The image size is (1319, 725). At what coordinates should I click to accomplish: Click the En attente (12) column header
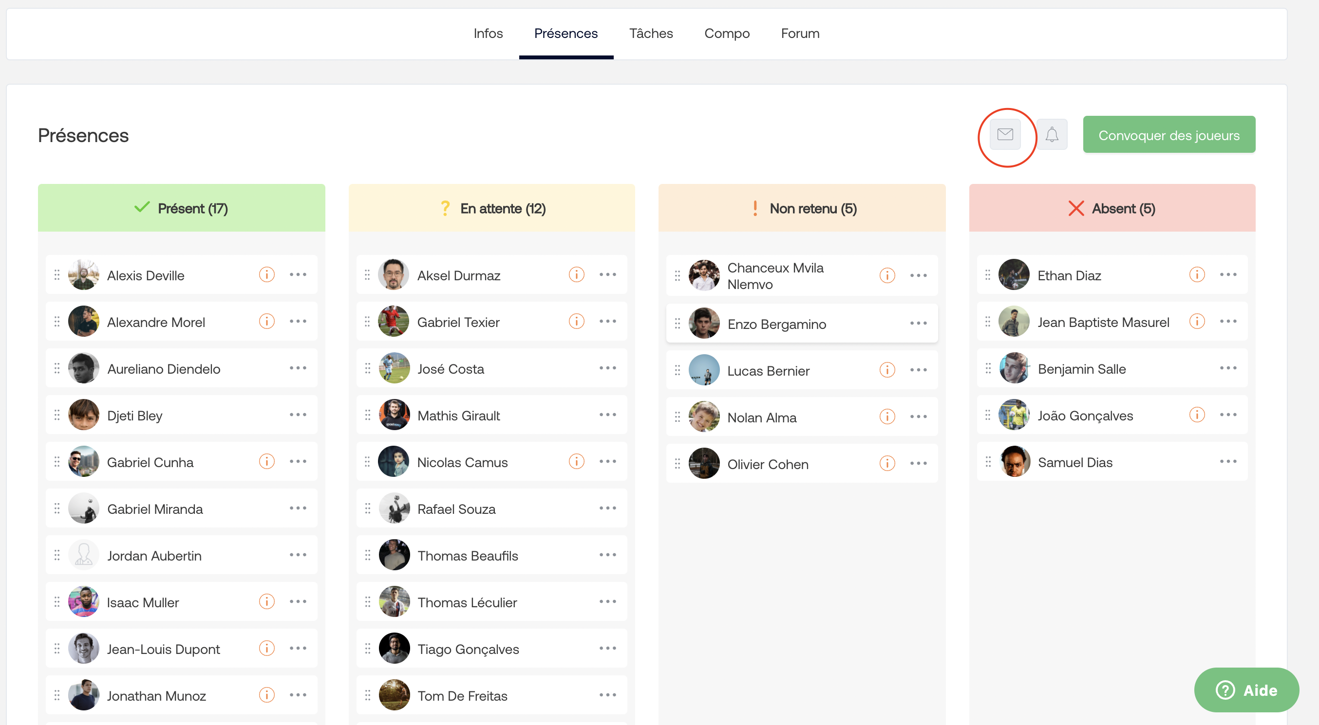tap(491, 208)
